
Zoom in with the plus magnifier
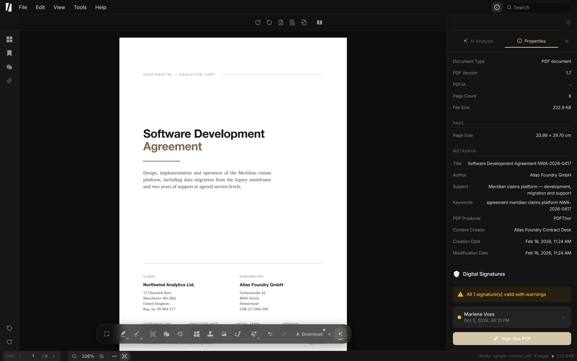pos(102,356)
